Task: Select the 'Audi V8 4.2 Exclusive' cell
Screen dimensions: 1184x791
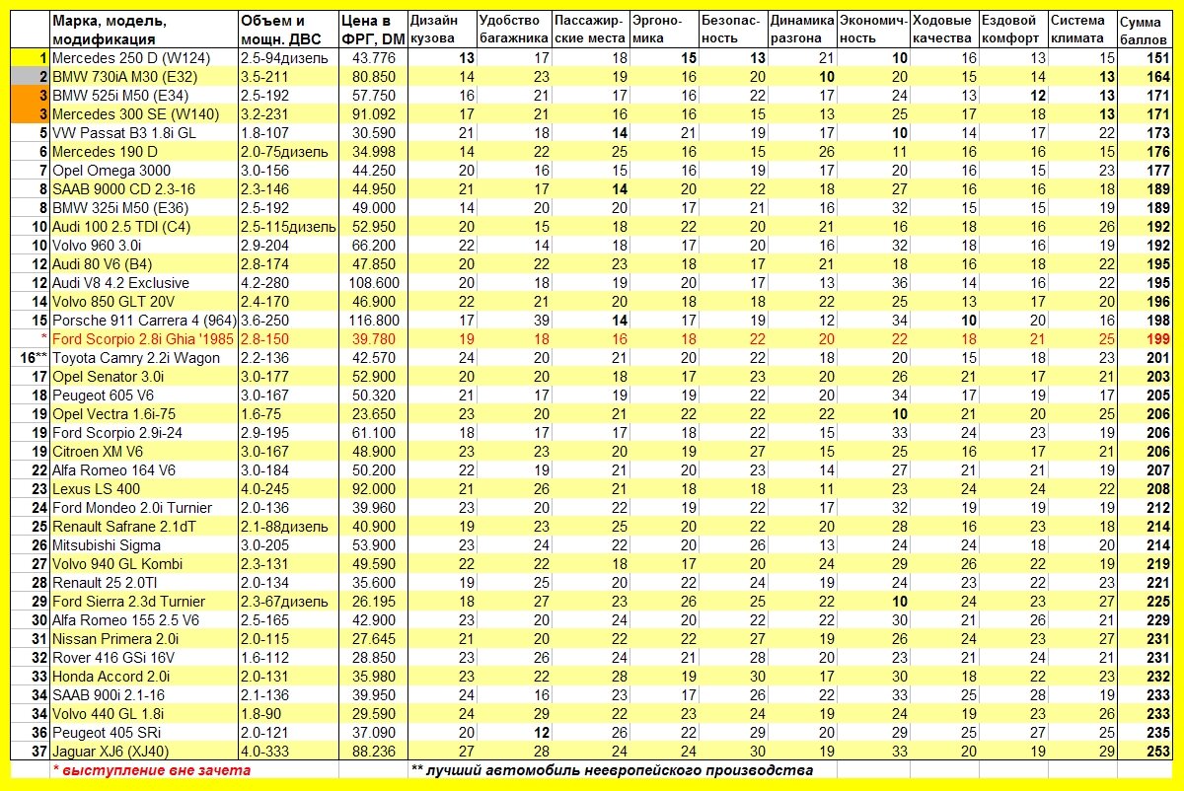Action: [x=143, y=283]
